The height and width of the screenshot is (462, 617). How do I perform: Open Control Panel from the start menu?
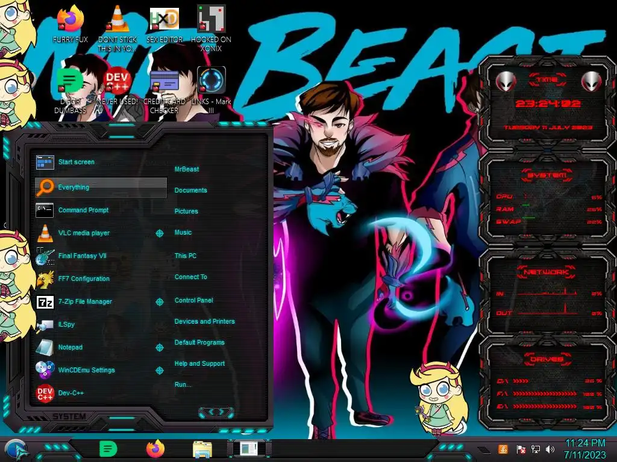(193, 301)
